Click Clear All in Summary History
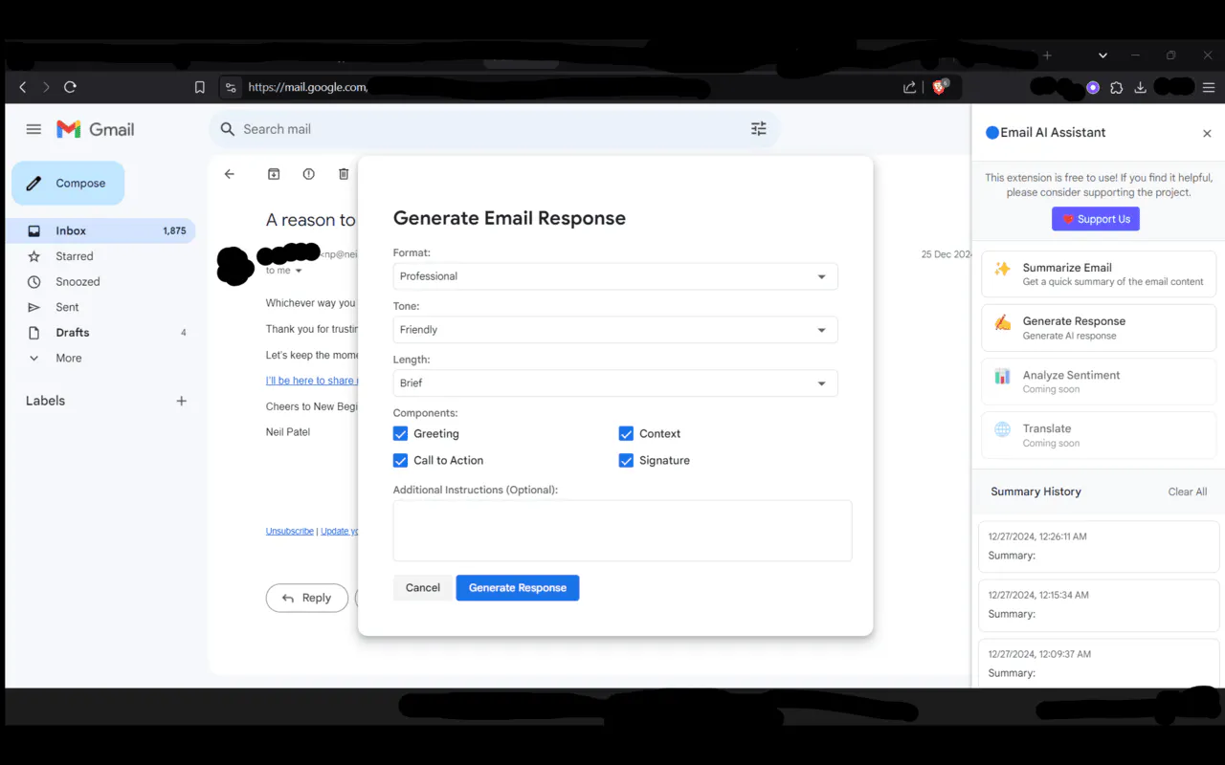The width and height of the screenshot is (1225, 765). point(1188,492)
